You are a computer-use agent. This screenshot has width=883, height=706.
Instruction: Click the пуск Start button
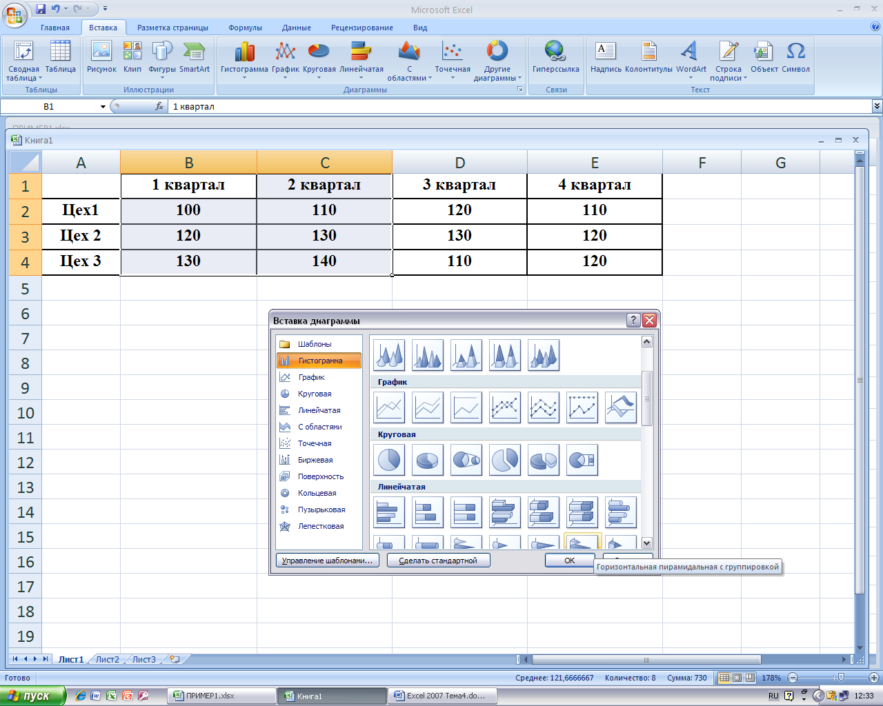(32, 696)
